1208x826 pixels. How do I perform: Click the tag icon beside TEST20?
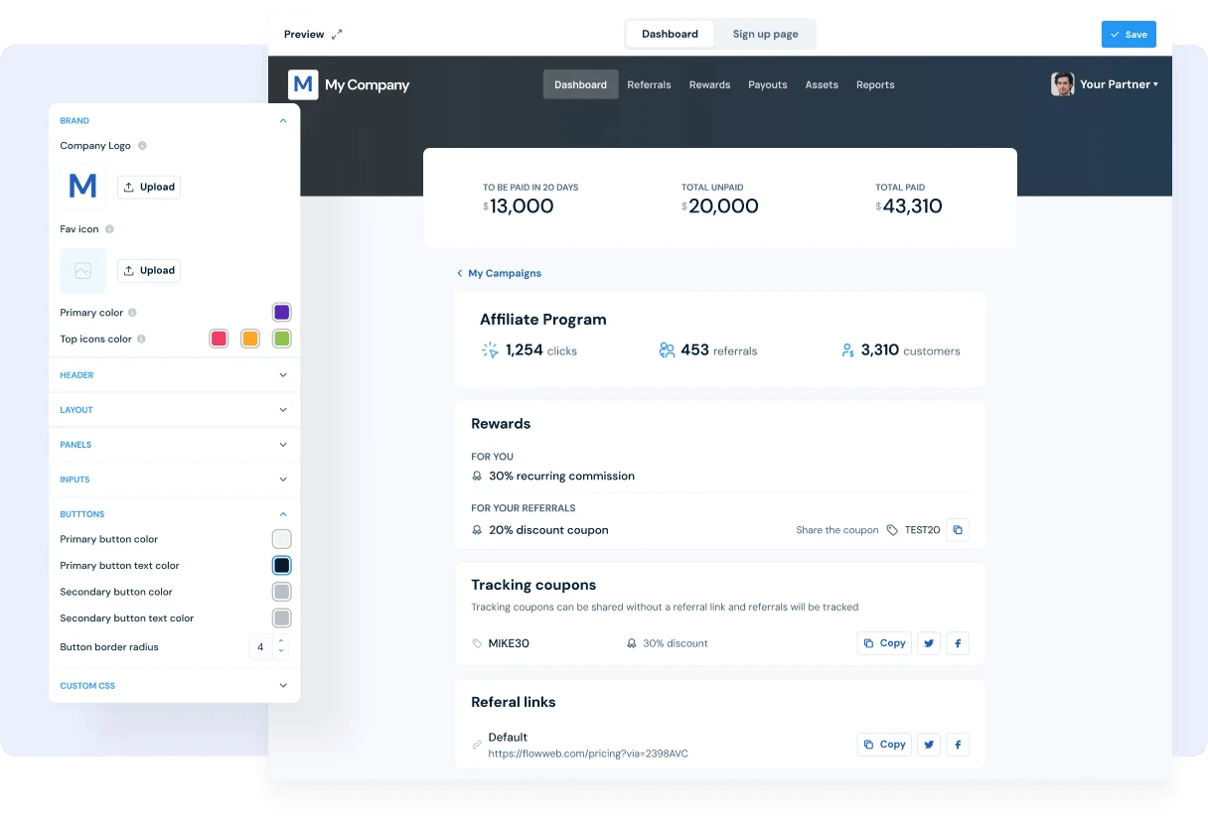[x=892, y=530]
